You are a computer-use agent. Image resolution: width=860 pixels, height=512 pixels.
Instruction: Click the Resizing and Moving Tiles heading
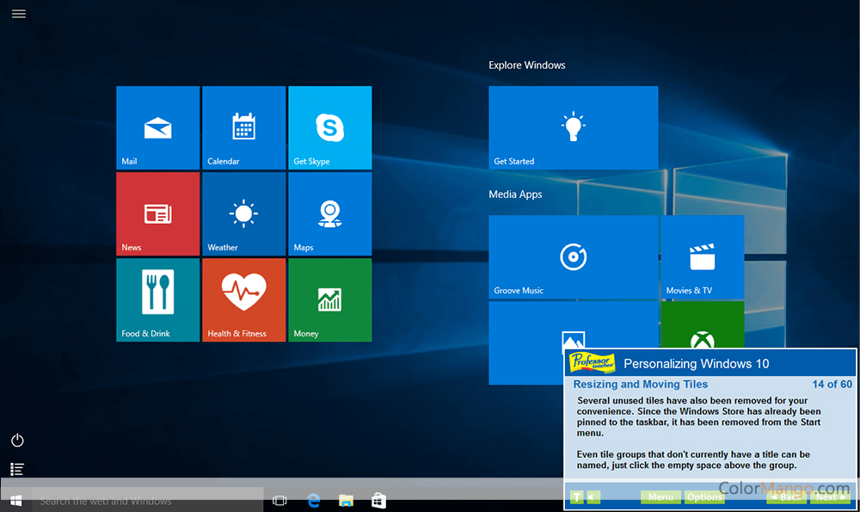641,384
